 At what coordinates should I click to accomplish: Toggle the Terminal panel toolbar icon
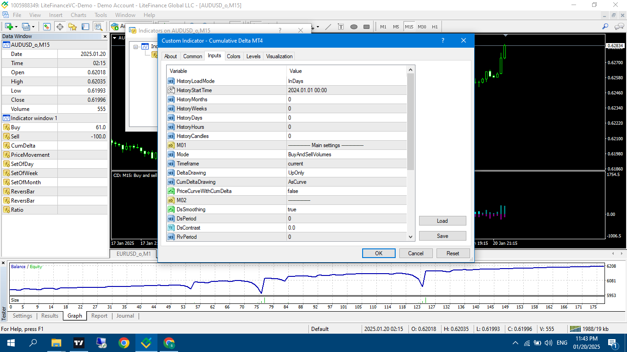[x=85, y=27]
